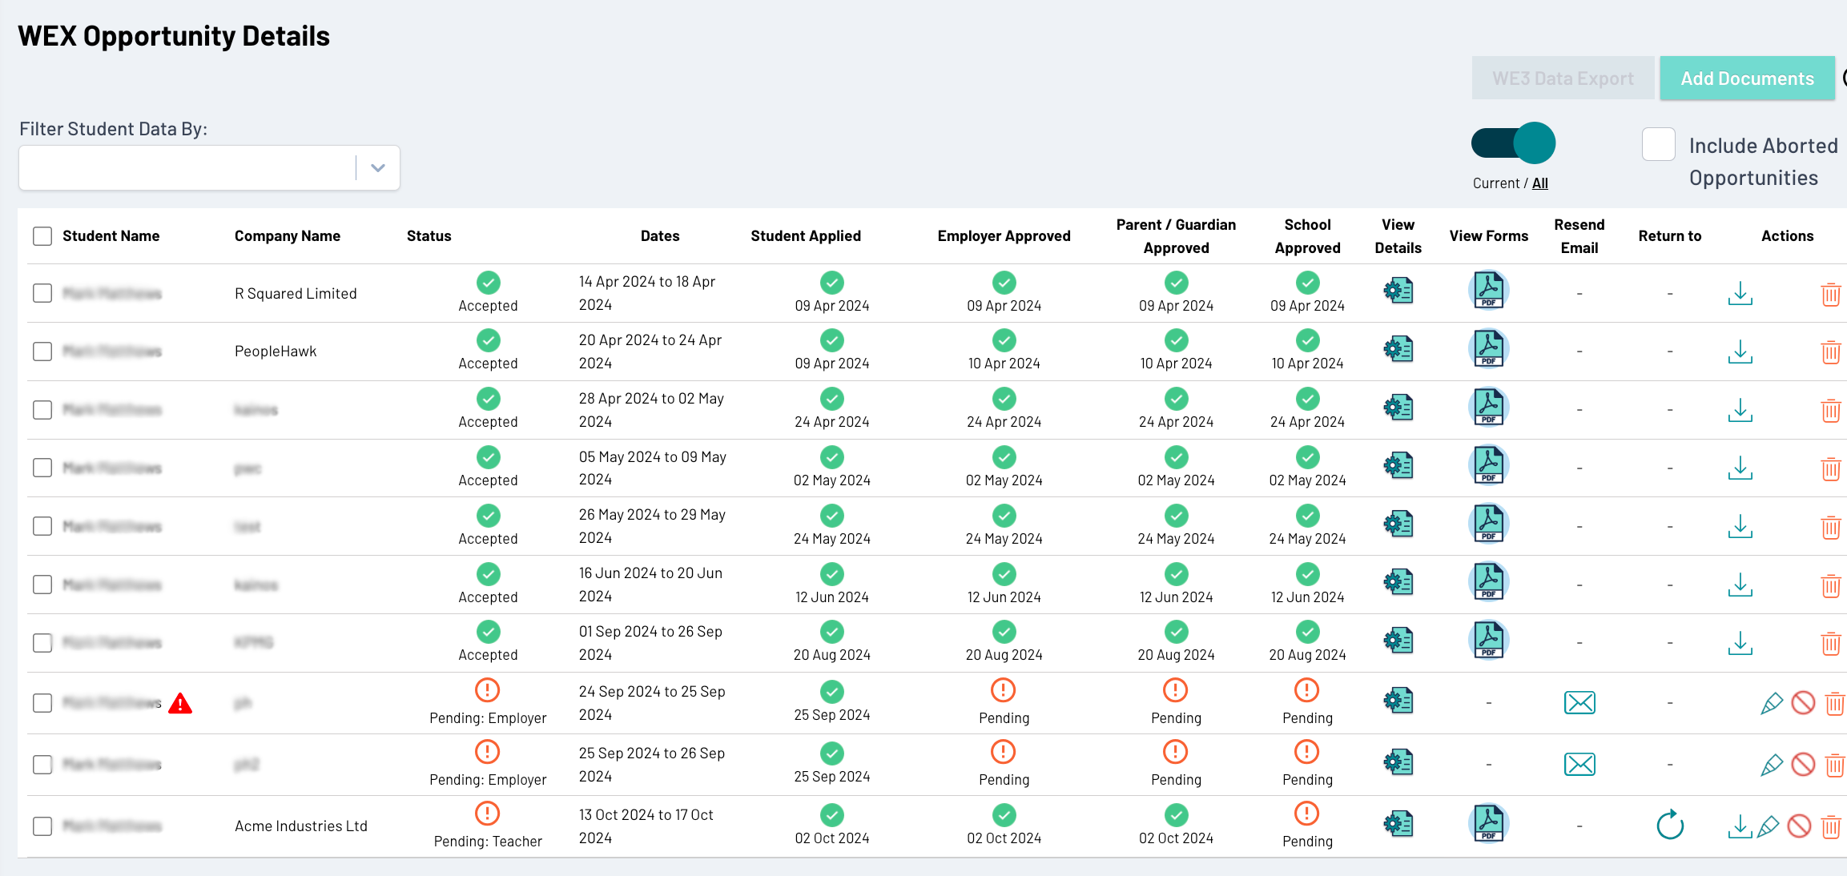Download documents for R Squared Limited row
Viewport: 1847px width, 876px height.
click(1740, 293)
